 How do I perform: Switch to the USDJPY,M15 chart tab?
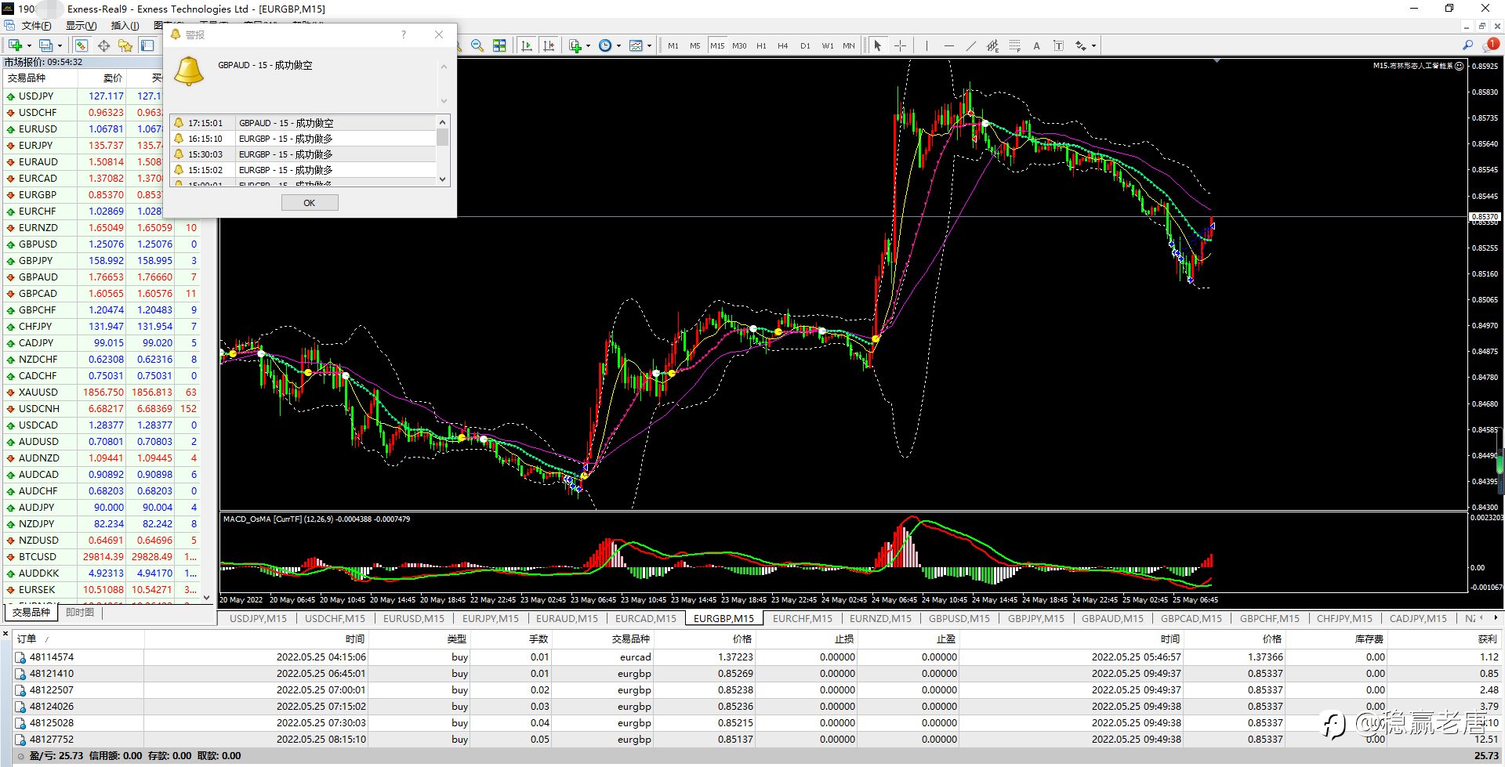tap(258, 619)
